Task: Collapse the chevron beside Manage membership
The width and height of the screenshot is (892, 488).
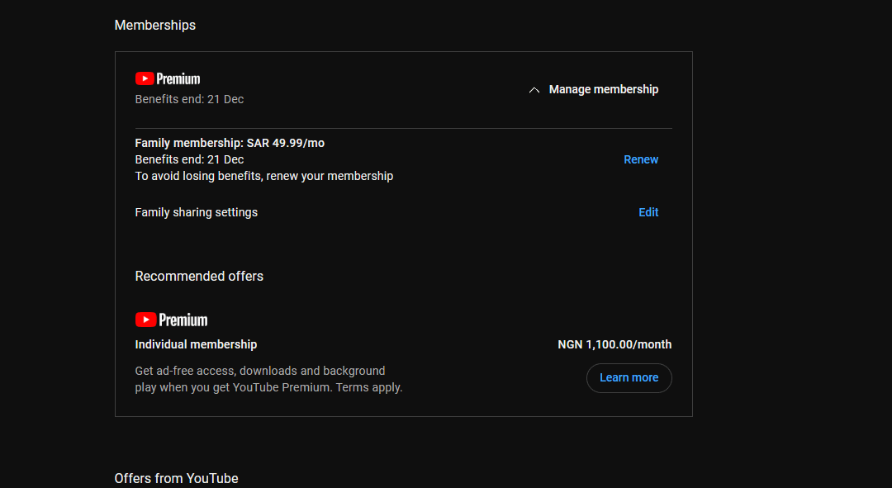Action: pyautogui.click(x=534, y=90)
